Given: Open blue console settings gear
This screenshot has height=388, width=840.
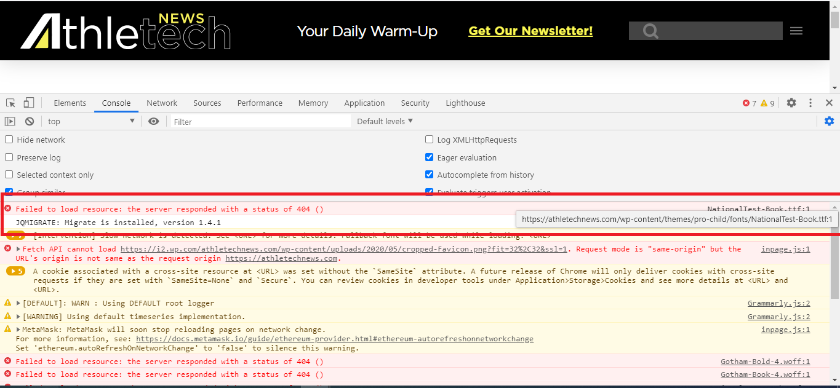Looking at the screenshot, I should point(829,121).
